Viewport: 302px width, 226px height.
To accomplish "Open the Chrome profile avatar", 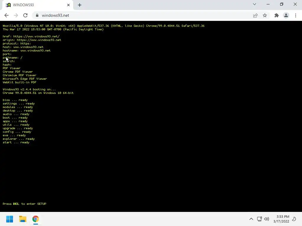I will [286, 15].
